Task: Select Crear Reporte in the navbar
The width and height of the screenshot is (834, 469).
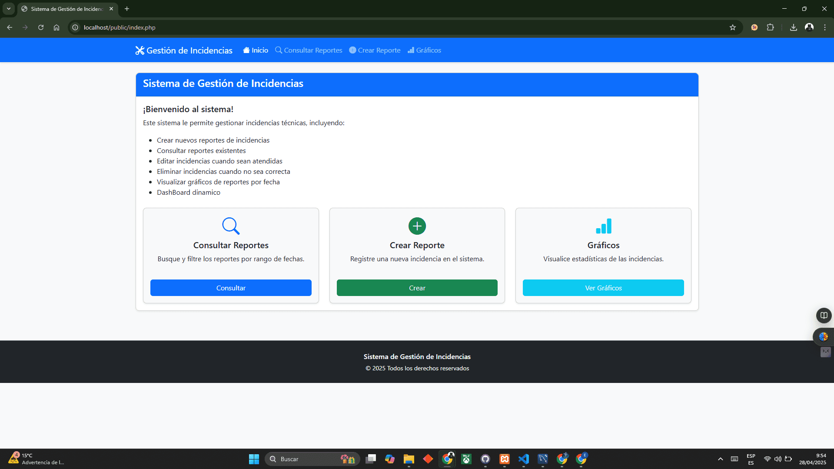Action: (375, 50)
